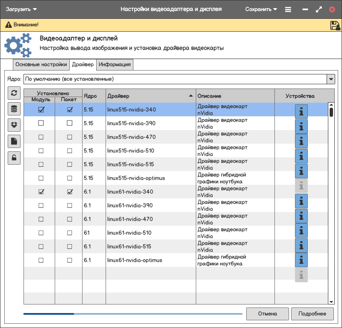Image resolution: width=342 pixels, height=328 pixels.
Task: Expand the Сохранить dropdown menu
Action: (x=261, y=9)
